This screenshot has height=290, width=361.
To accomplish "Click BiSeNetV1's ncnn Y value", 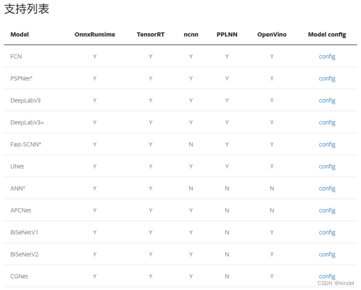I will pos(191,232).
